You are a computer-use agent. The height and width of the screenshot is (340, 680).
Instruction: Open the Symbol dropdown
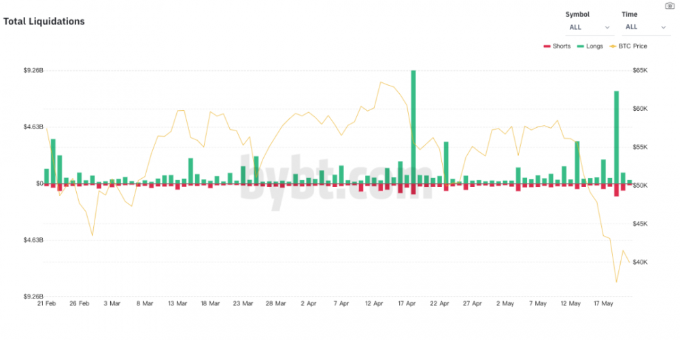[x=589, y=27]
